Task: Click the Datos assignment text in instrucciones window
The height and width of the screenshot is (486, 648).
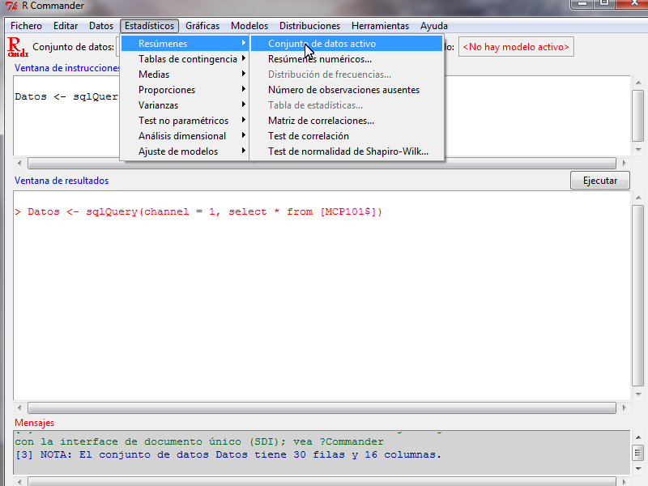Action: pos(66,96)
